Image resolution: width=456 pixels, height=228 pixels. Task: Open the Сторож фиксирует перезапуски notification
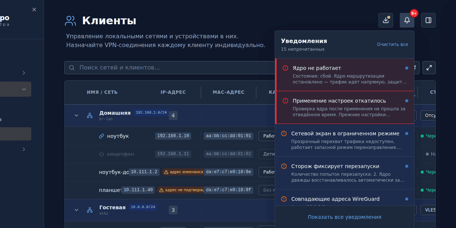point(345,173)
